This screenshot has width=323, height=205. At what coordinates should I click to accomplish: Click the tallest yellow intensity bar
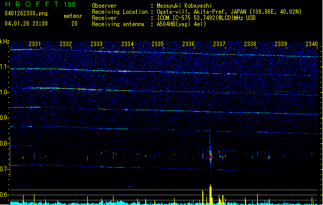pos(211,195)
